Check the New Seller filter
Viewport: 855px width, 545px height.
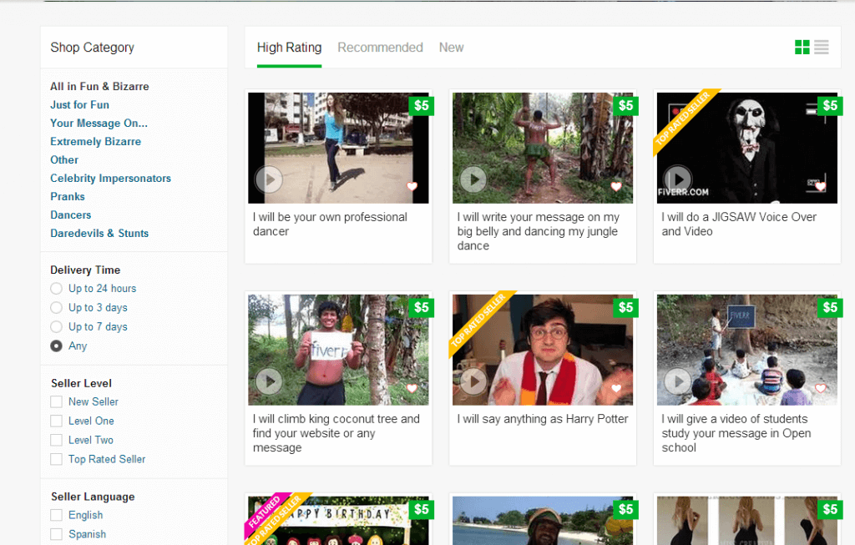pos(56,401)
